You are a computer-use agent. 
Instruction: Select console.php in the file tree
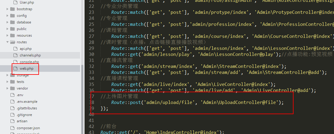(x=29, y=62)
